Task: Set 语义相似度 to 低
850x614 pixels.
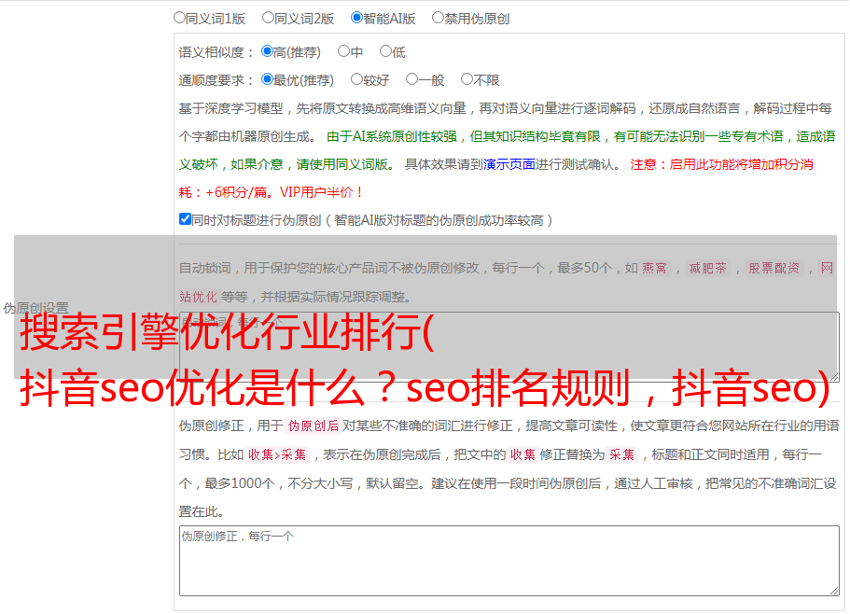Action: click(385, 51)
